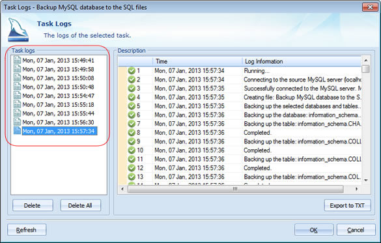
Task: Click the log file icon beside 15:50:08
Action: [x=17, y=78]
